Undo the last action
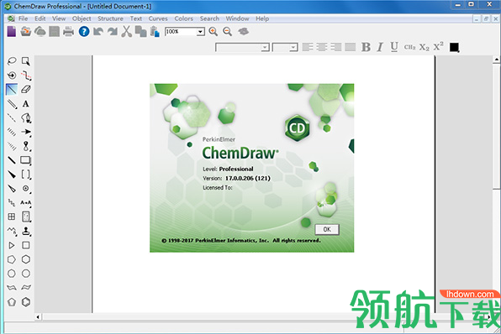 coord(98,31)
